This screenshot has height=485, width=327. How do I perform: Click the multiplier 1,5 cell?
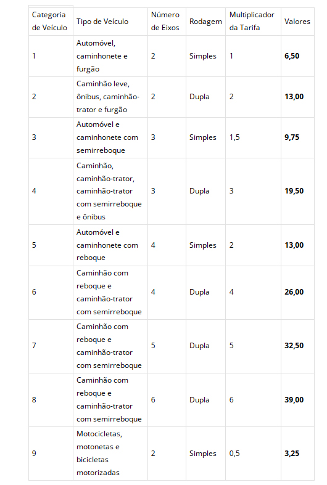[x=254, y=137]
